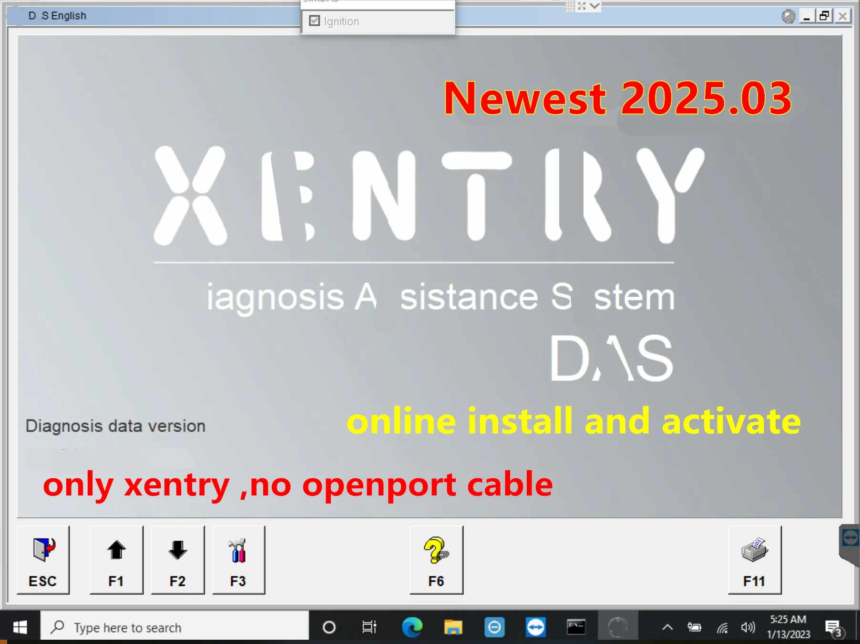Open TeamViewer icon on taskbar
Viewport: 860px width, 644px height.
click(x=536, y=627)
